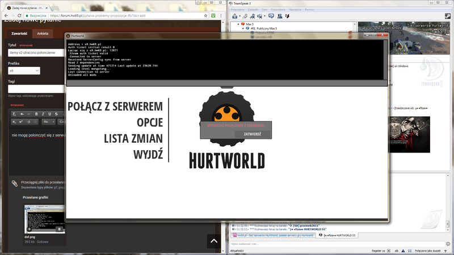Select the Zadaj nowe pytanie browser tab
Screen dimensions: 454x255
click(27, 8)
